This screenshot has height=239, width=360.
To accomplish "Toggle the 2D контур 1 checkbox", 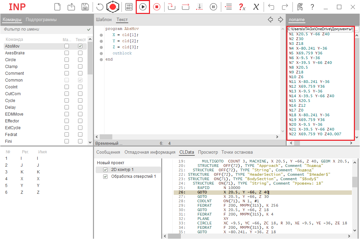I will pos(105,170).
